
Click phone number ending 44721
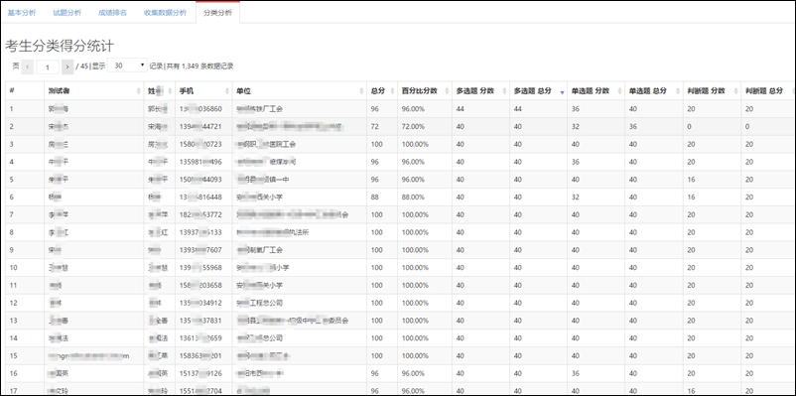coord(200,126)
